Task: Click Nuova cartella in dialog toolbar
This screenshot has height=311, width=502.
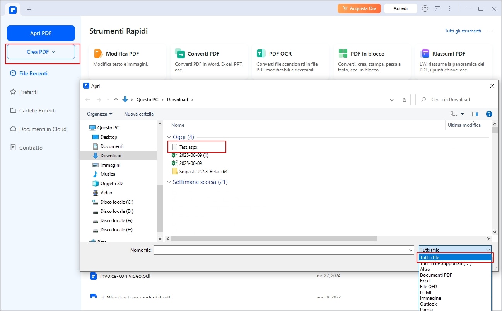Action: tap(139, 114)
